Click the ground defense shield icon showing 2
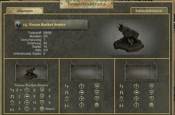Image resolution: width=175 pixels, height=115 pixels. [42, 90]
